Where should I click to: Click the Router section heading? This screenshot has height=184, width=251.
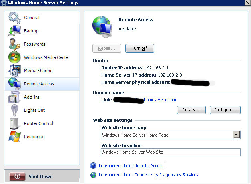(x=101, y=61)
